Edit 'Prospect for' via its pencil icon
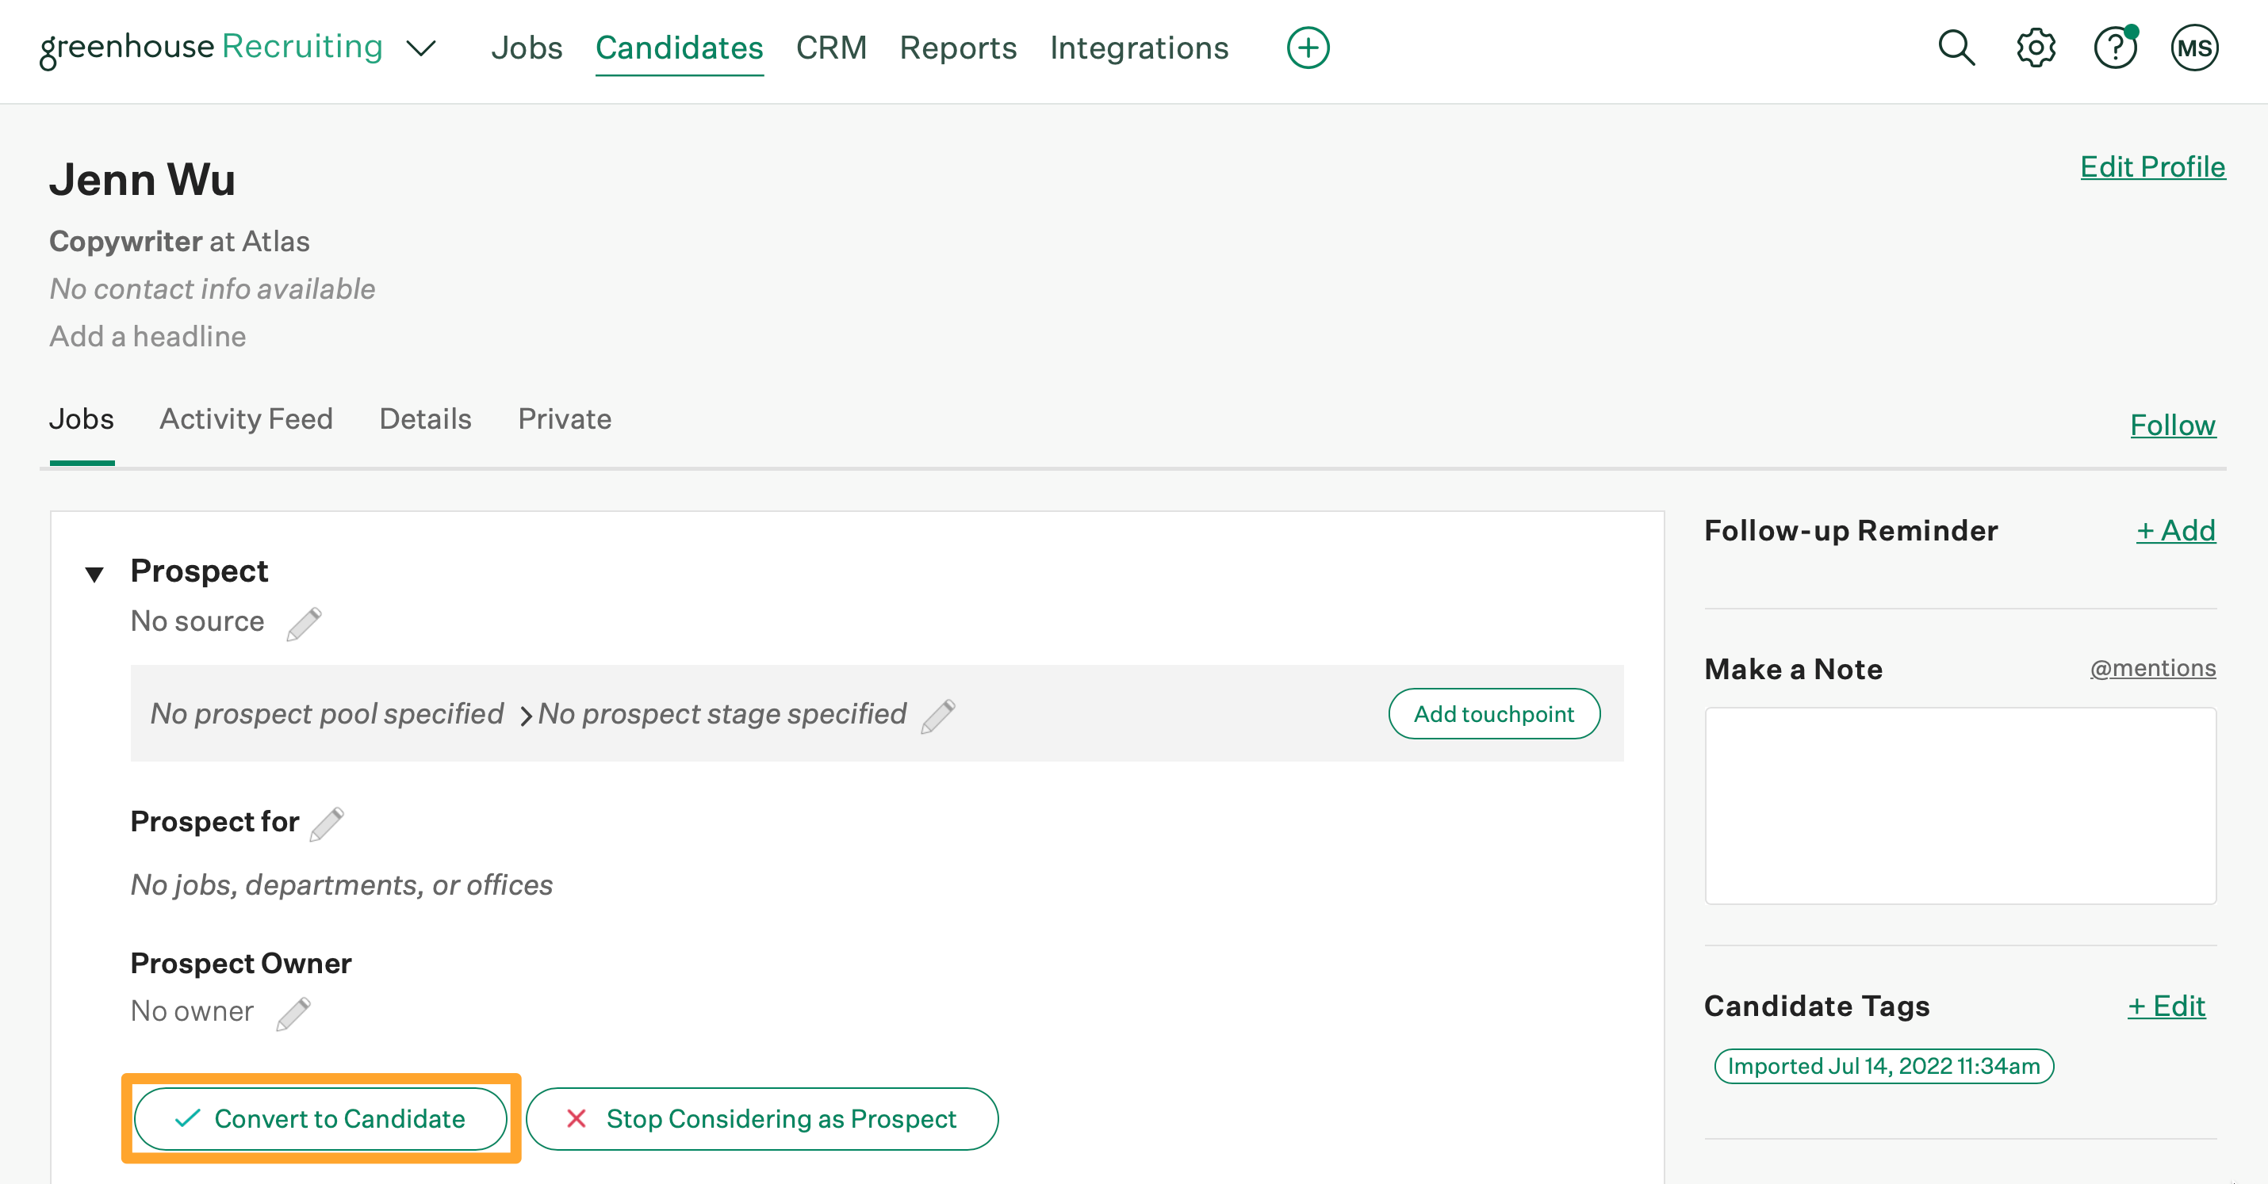2268x1184 pixels. [326, 823]
